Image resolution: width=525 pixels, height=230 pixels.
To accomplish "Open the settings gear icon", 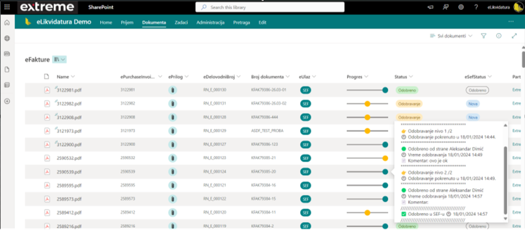I will tap(461, 7).
